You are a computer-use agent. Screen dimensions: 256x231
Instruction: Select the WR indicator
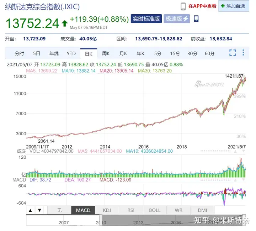(x=178, y=210)
